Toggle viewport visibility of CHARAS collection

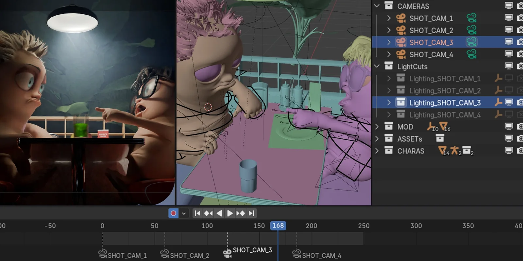[509, 151]
